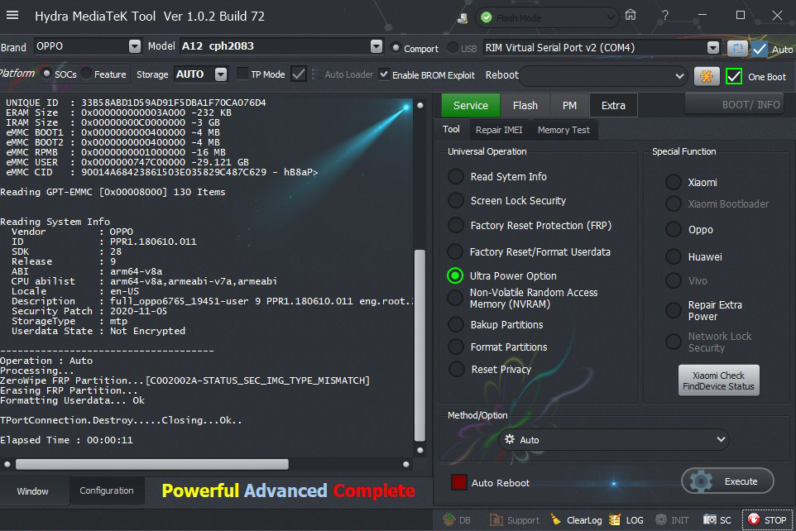
Task: Select Xiaomi special function
Action: 674,182
